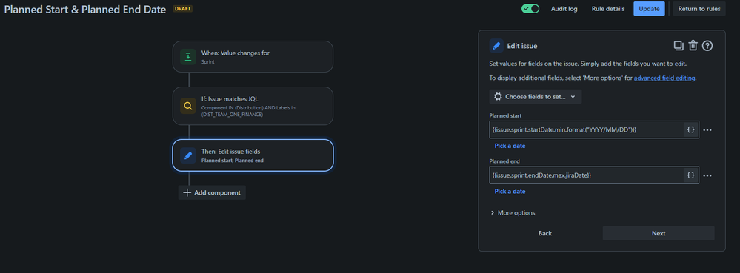
Task: Open the three-dot menu beside Planned end
Action: pos(707,175)
